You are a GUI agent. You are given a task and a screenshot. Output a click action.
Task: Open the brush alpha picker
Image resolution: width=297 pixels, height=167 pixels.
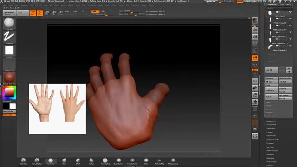(9, 51)
